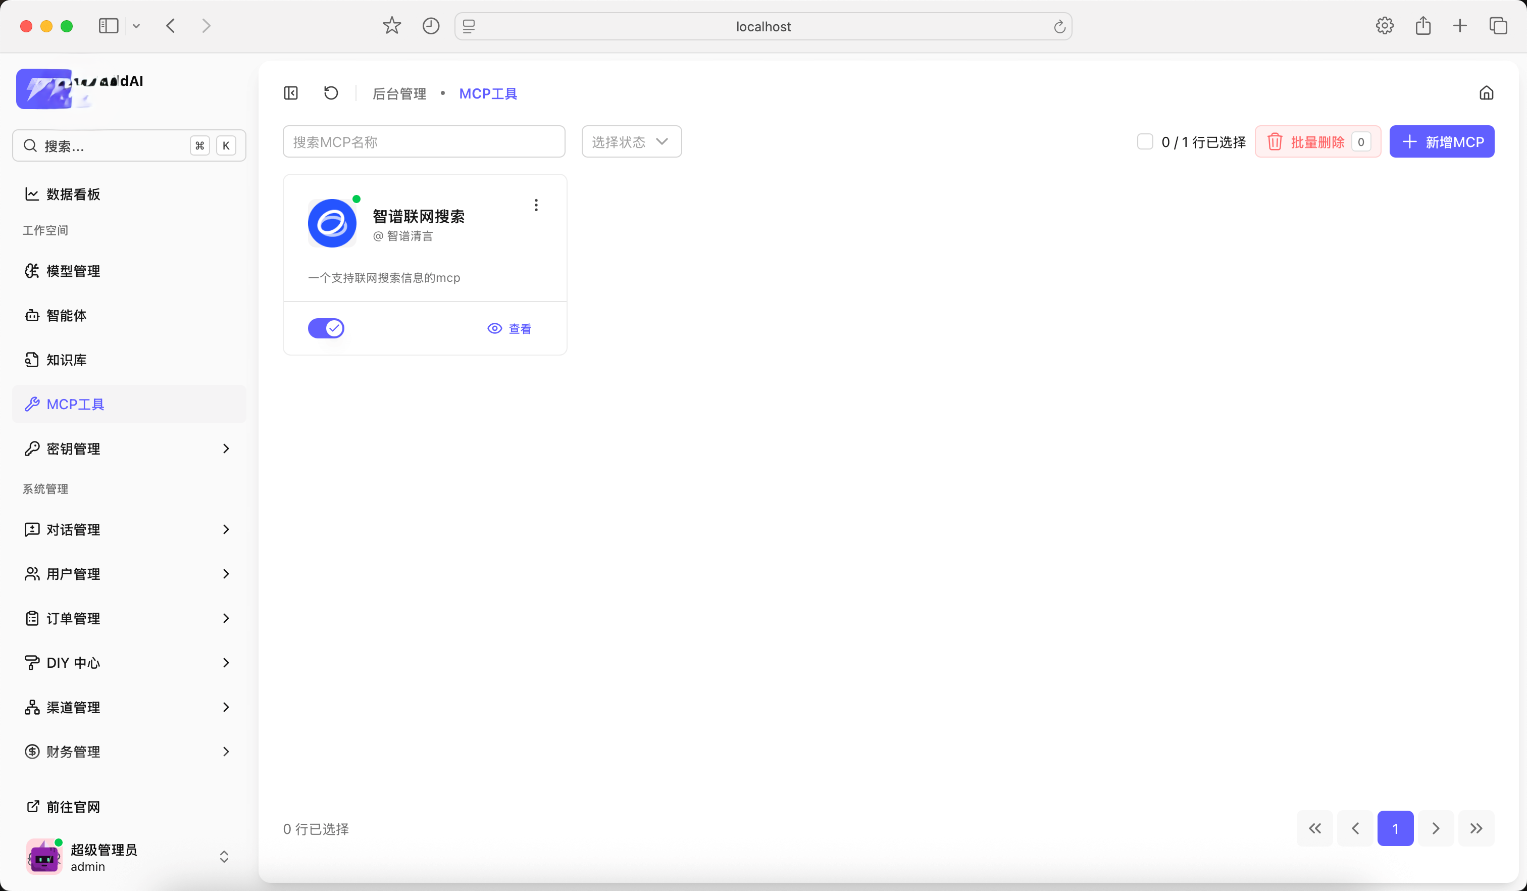
Task: Click 新增MCP button
Action: [1442, 141]
